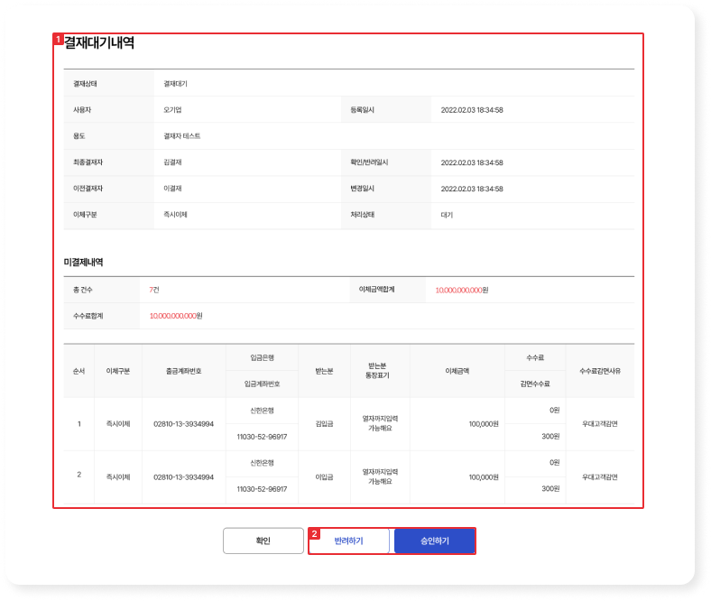Click the 오기업 user value
Image resolution: width=711 pixels, height=601 pixels.
click(172, 110)
